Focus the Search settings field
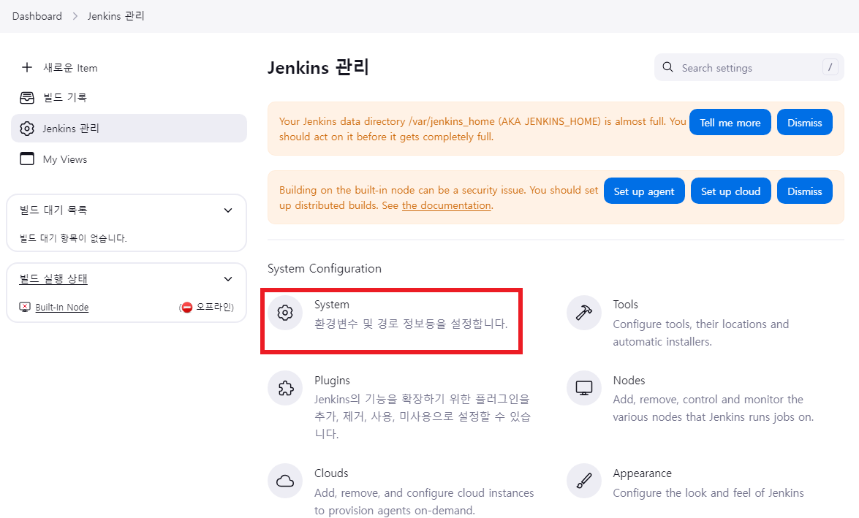 point(749,67)
